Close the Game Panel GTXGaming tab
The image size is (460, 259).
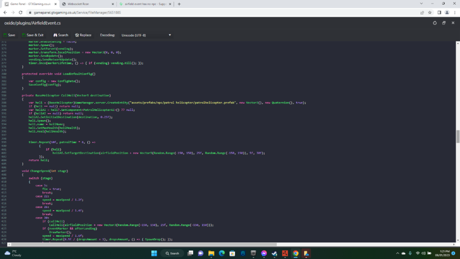[x=56, y=4]
